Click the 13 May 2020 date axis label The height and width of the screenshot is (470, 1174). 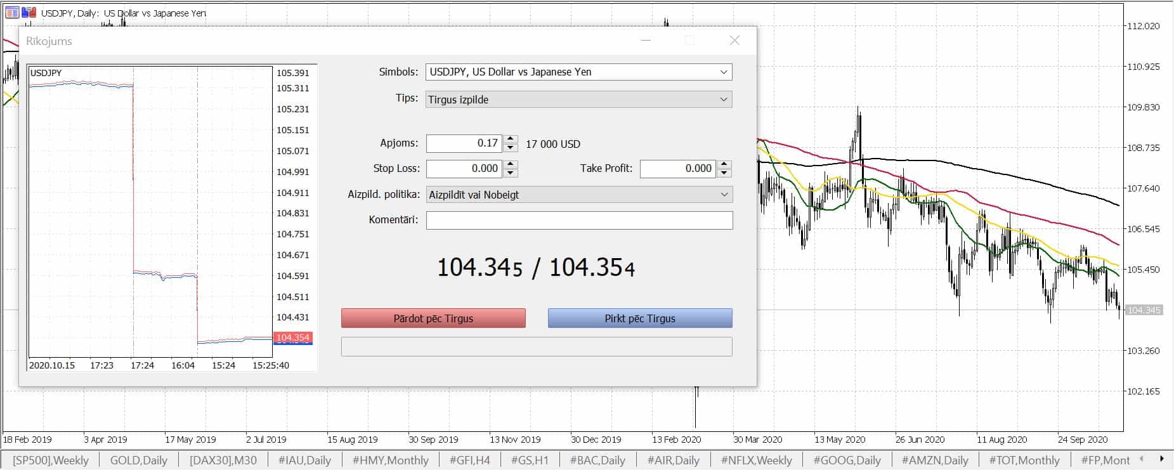[840, 440]
